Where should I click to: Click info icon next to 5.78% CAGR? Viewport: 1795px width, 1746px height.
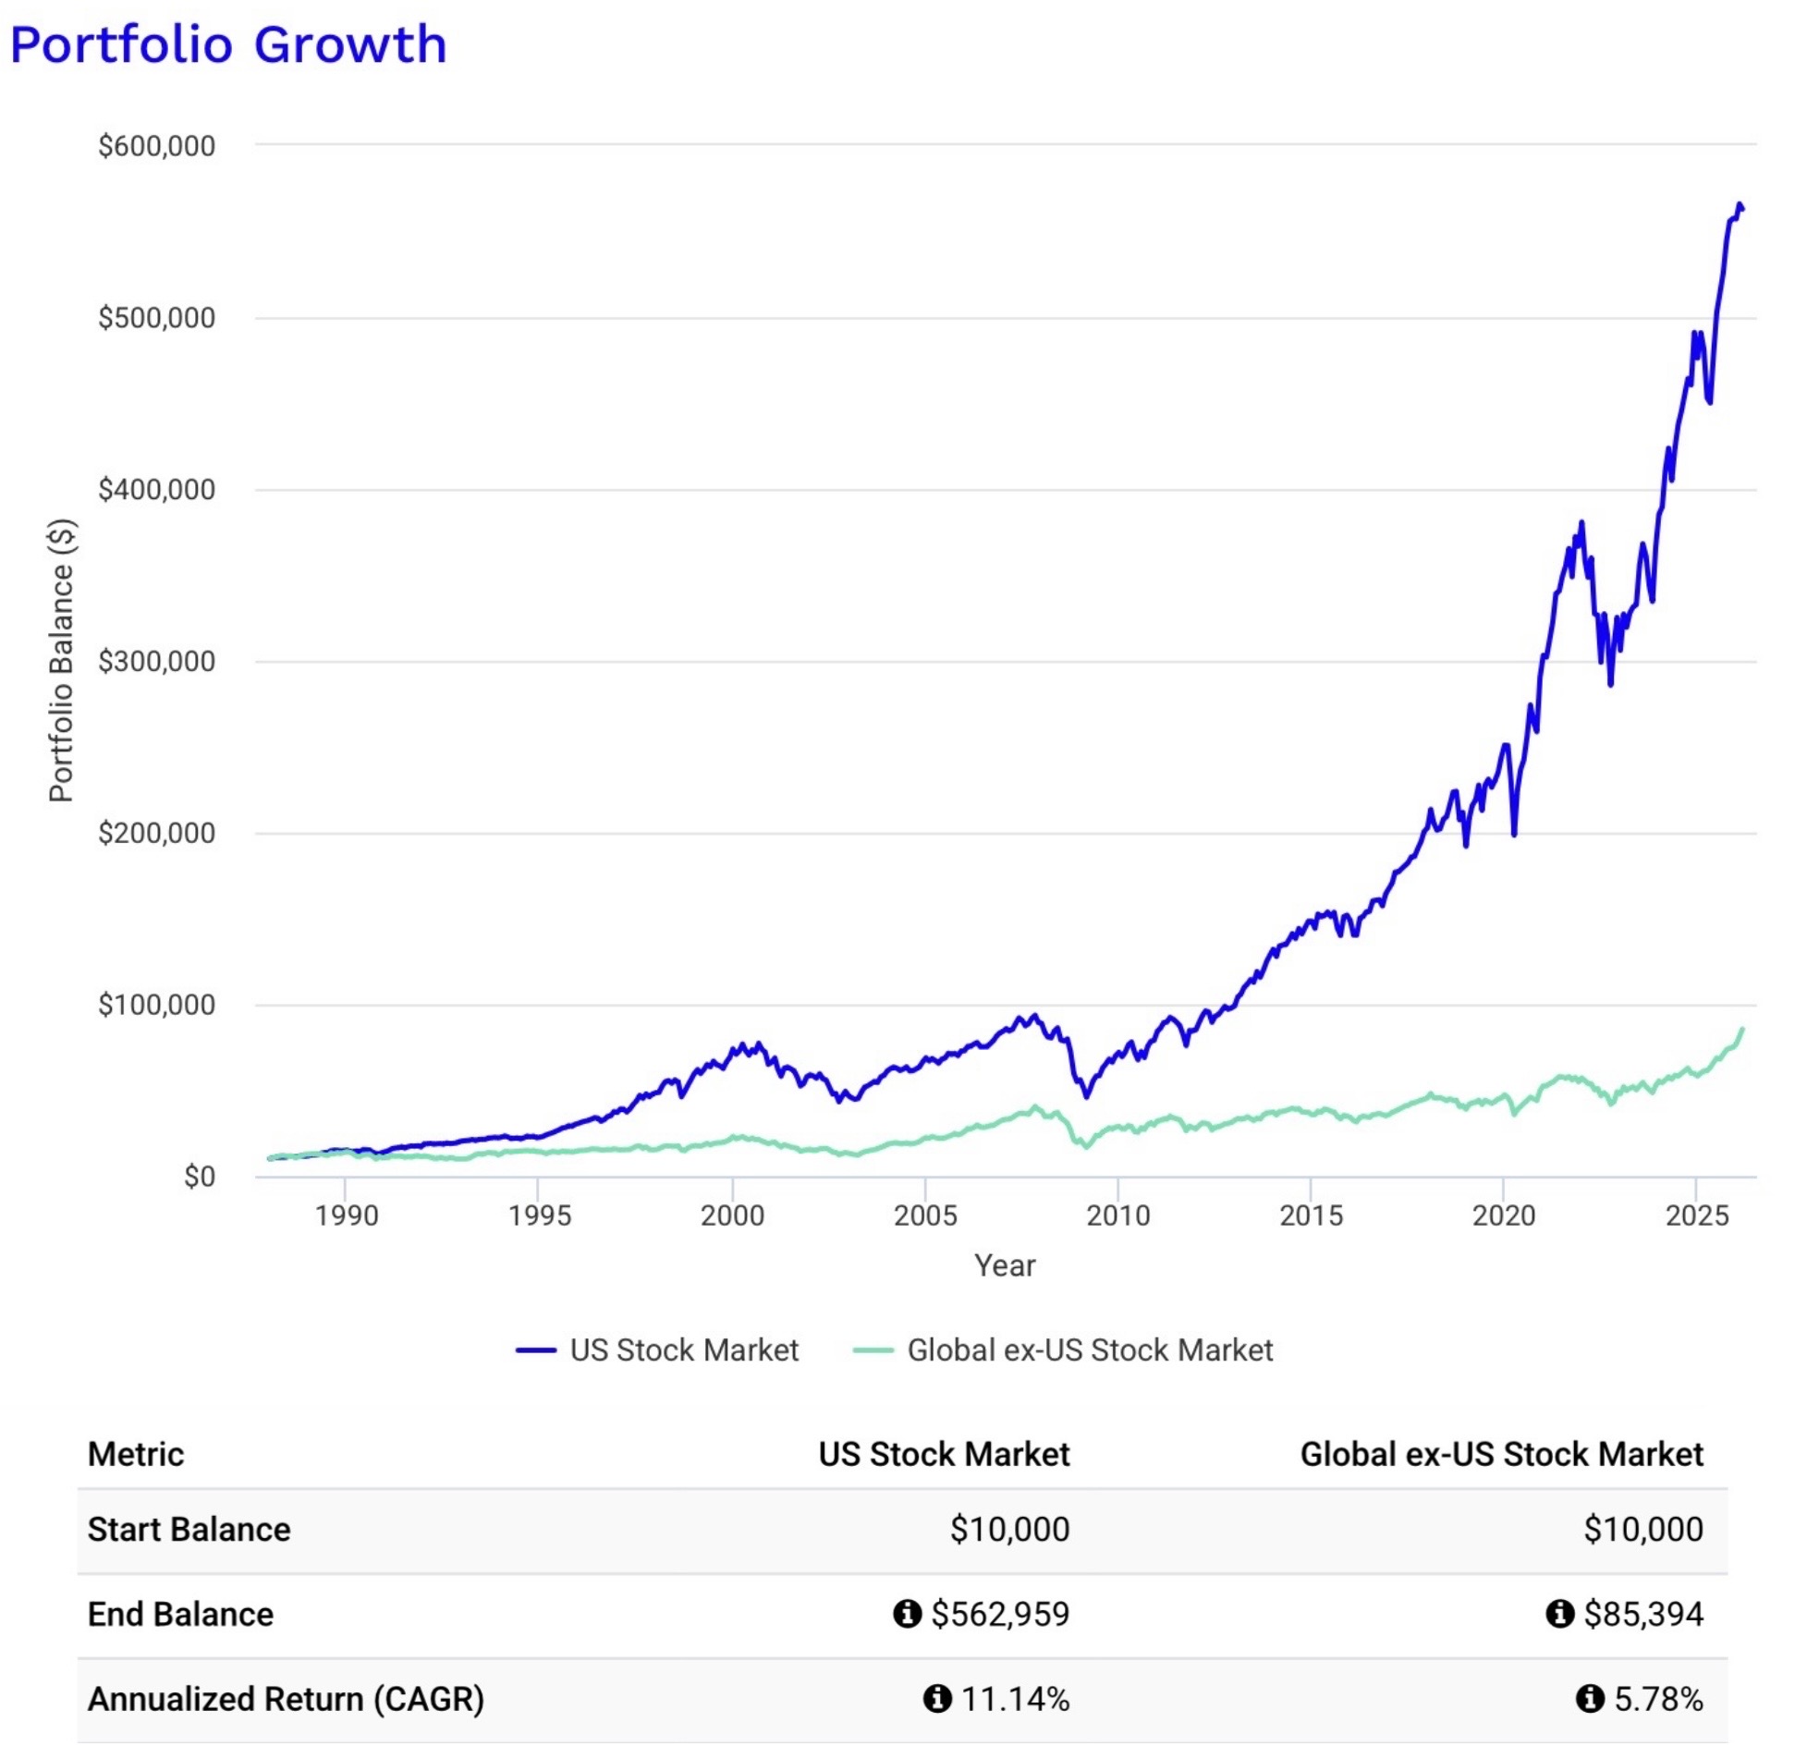(1589, 1698)
